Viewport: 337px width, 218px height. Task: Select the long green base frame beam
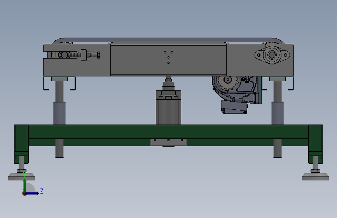coord(169,131)
